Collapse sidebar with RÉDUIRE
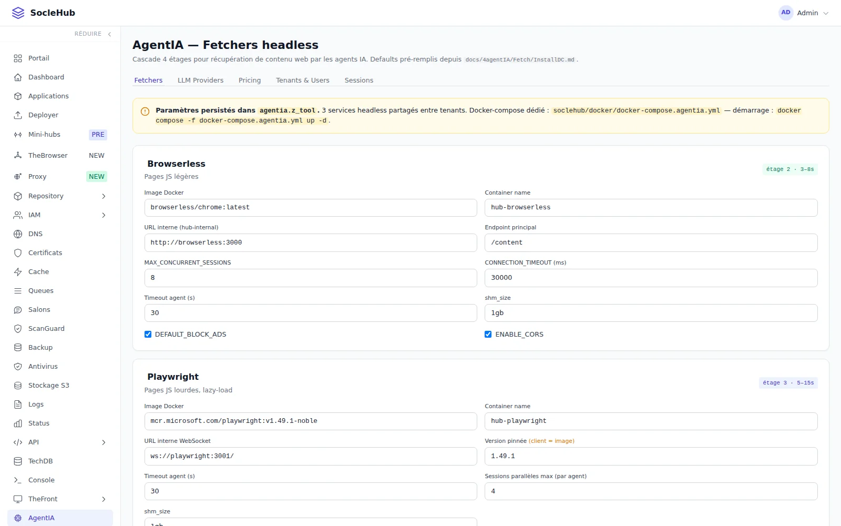Image resolution: width=841 pixels, height=526 pixels. pos(93,34)
